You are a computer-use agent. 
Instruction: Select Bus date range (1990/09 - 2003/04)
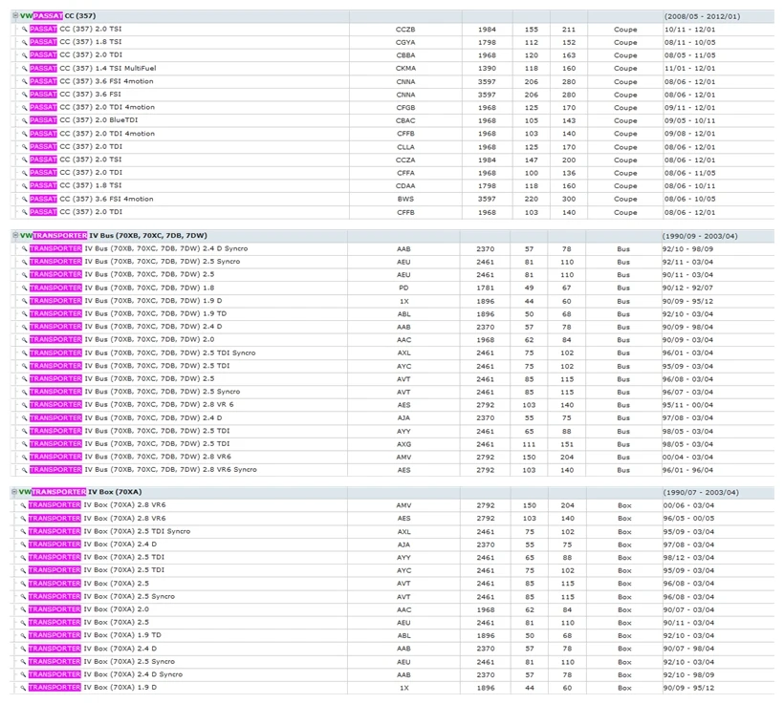(x=700, y=236)
